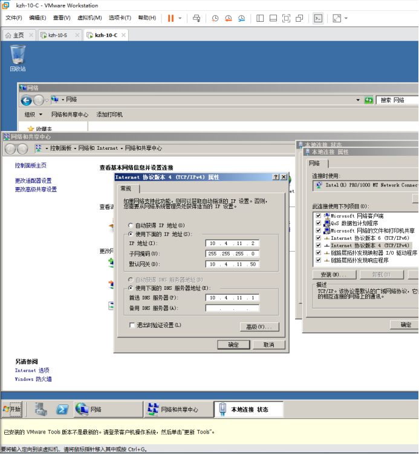Open the 查看(V) menu
Image resolution: width=419 pixels, height=454 pixels.
point(62,18)
